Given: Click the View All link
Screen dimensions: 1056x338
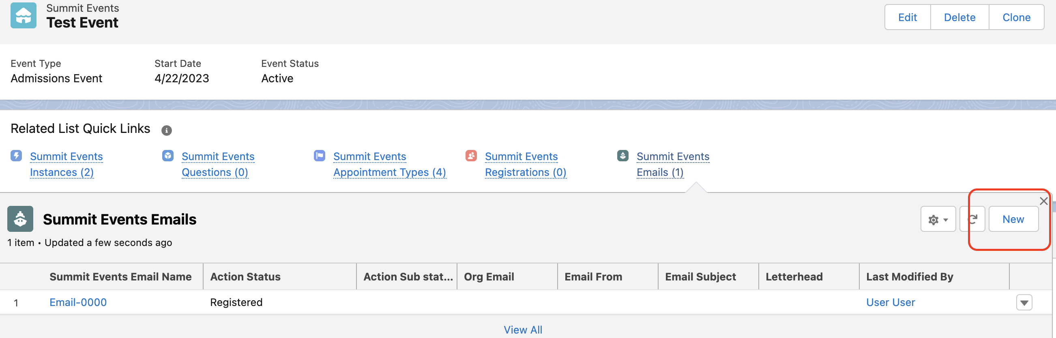Looking at the screenshot, I should click(x=523, y=330).
